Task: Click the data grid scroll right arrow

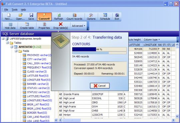Action: pos(173,120)
